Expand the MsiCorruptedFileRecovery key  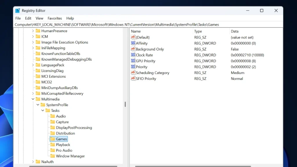(33, 93)
